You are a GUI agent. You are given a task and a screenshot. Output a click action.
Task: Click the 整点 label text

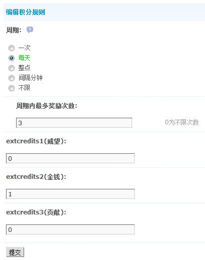pos(24,68)
